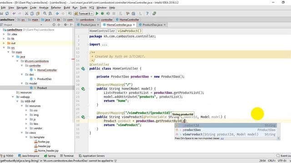Run with Coverage icon
291x163 pixels.
tap(108, 14)
